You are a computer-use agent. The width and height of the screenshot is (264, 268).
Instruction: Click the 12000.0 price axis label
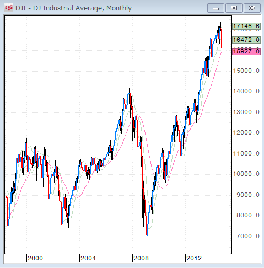[246, 132]
